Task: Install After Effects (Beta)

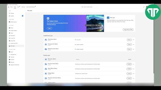Action: pos(129,69)
